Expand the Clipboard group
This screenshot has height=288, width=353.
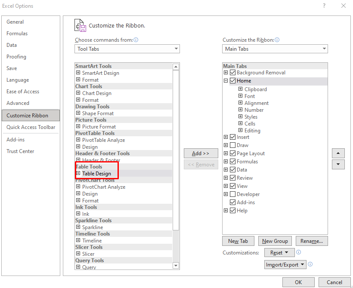241,89
